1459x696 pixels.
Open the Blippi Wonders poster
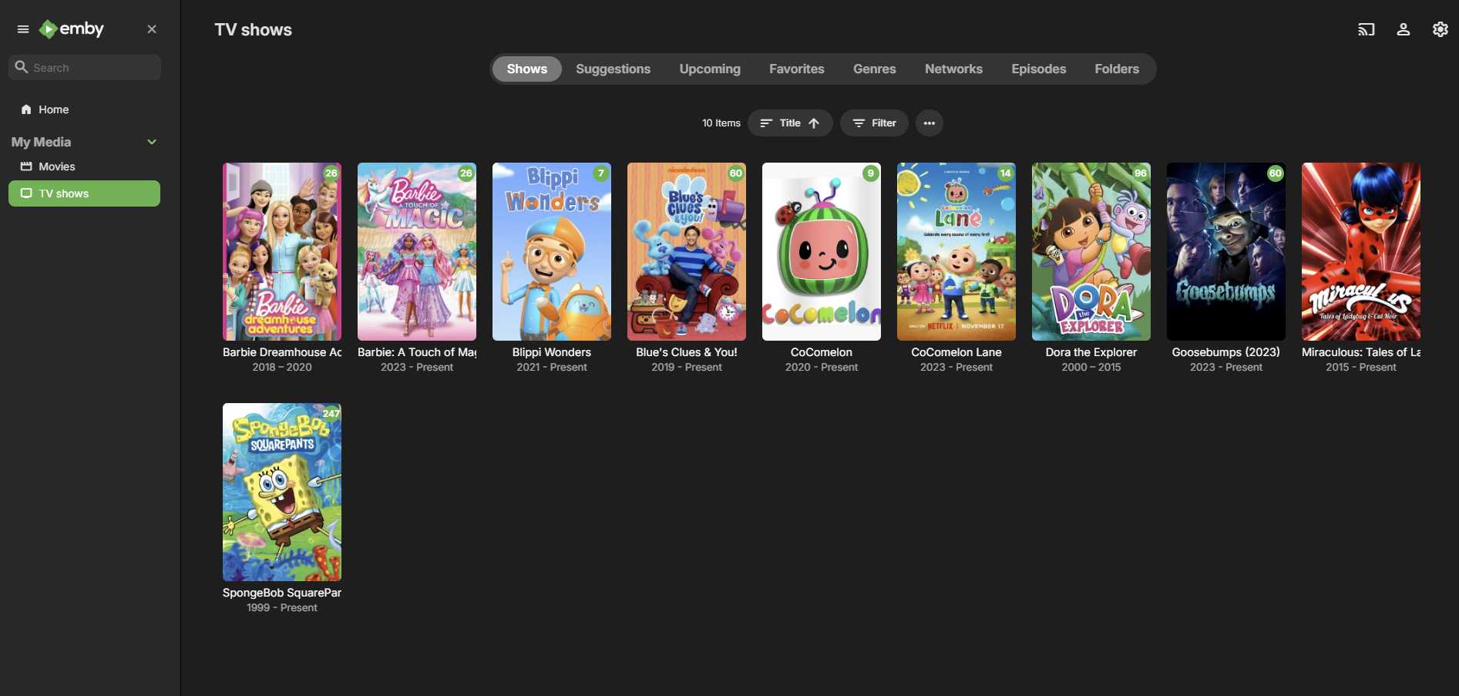tap(552, 251)
